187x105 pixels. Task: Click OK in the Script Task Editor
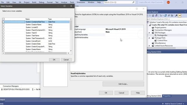[x=106, y=93]
